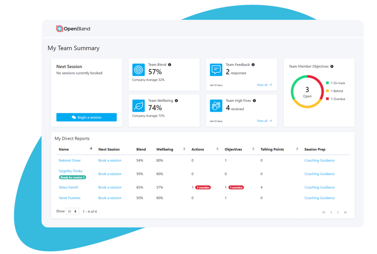Click the Ready for session badge
The width and height of the screenshot is (377, 254).
point(73,178)
